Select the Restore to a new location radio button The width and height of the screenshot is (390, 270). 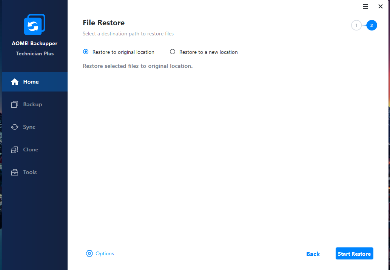(x=173, y=52)
